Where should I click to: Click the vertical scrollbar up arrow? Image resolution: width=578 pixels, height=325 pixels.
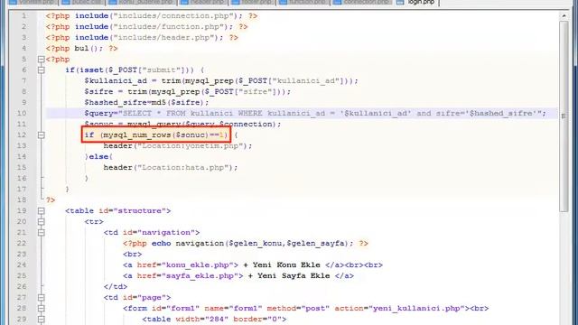point(564,16)
